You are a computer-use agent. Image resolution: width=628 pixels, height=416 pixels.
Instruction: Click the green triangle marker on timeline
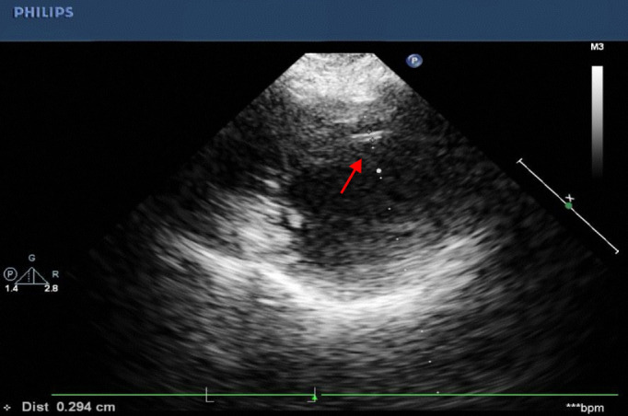pyautogui.click(x=315, y=398)
